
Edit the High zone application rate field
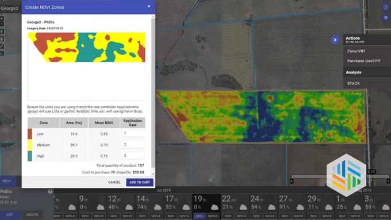[132, 156]
